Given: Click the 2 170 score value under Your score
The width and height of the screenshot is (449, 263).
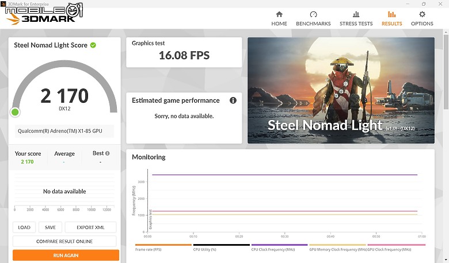Looking at the screenshot, I should coord(27,161).
